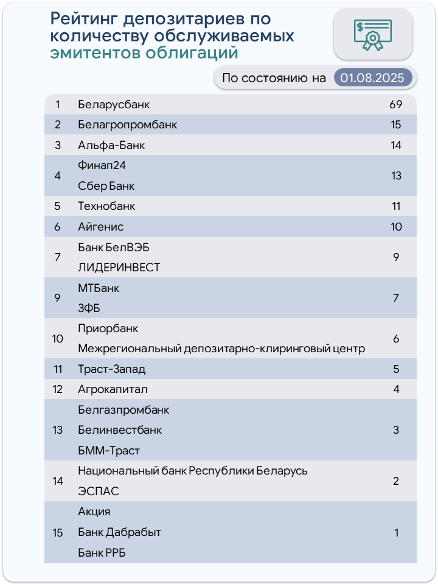Click value 9 for Банк БелВЭБ row
The height and width of the screenshot is (584, 438).
click(396, 257)
